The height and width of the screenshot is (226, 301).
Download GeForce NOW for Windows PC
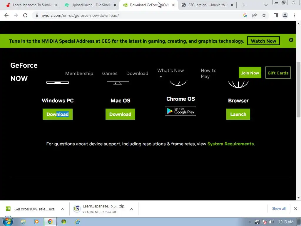[58, 114]
